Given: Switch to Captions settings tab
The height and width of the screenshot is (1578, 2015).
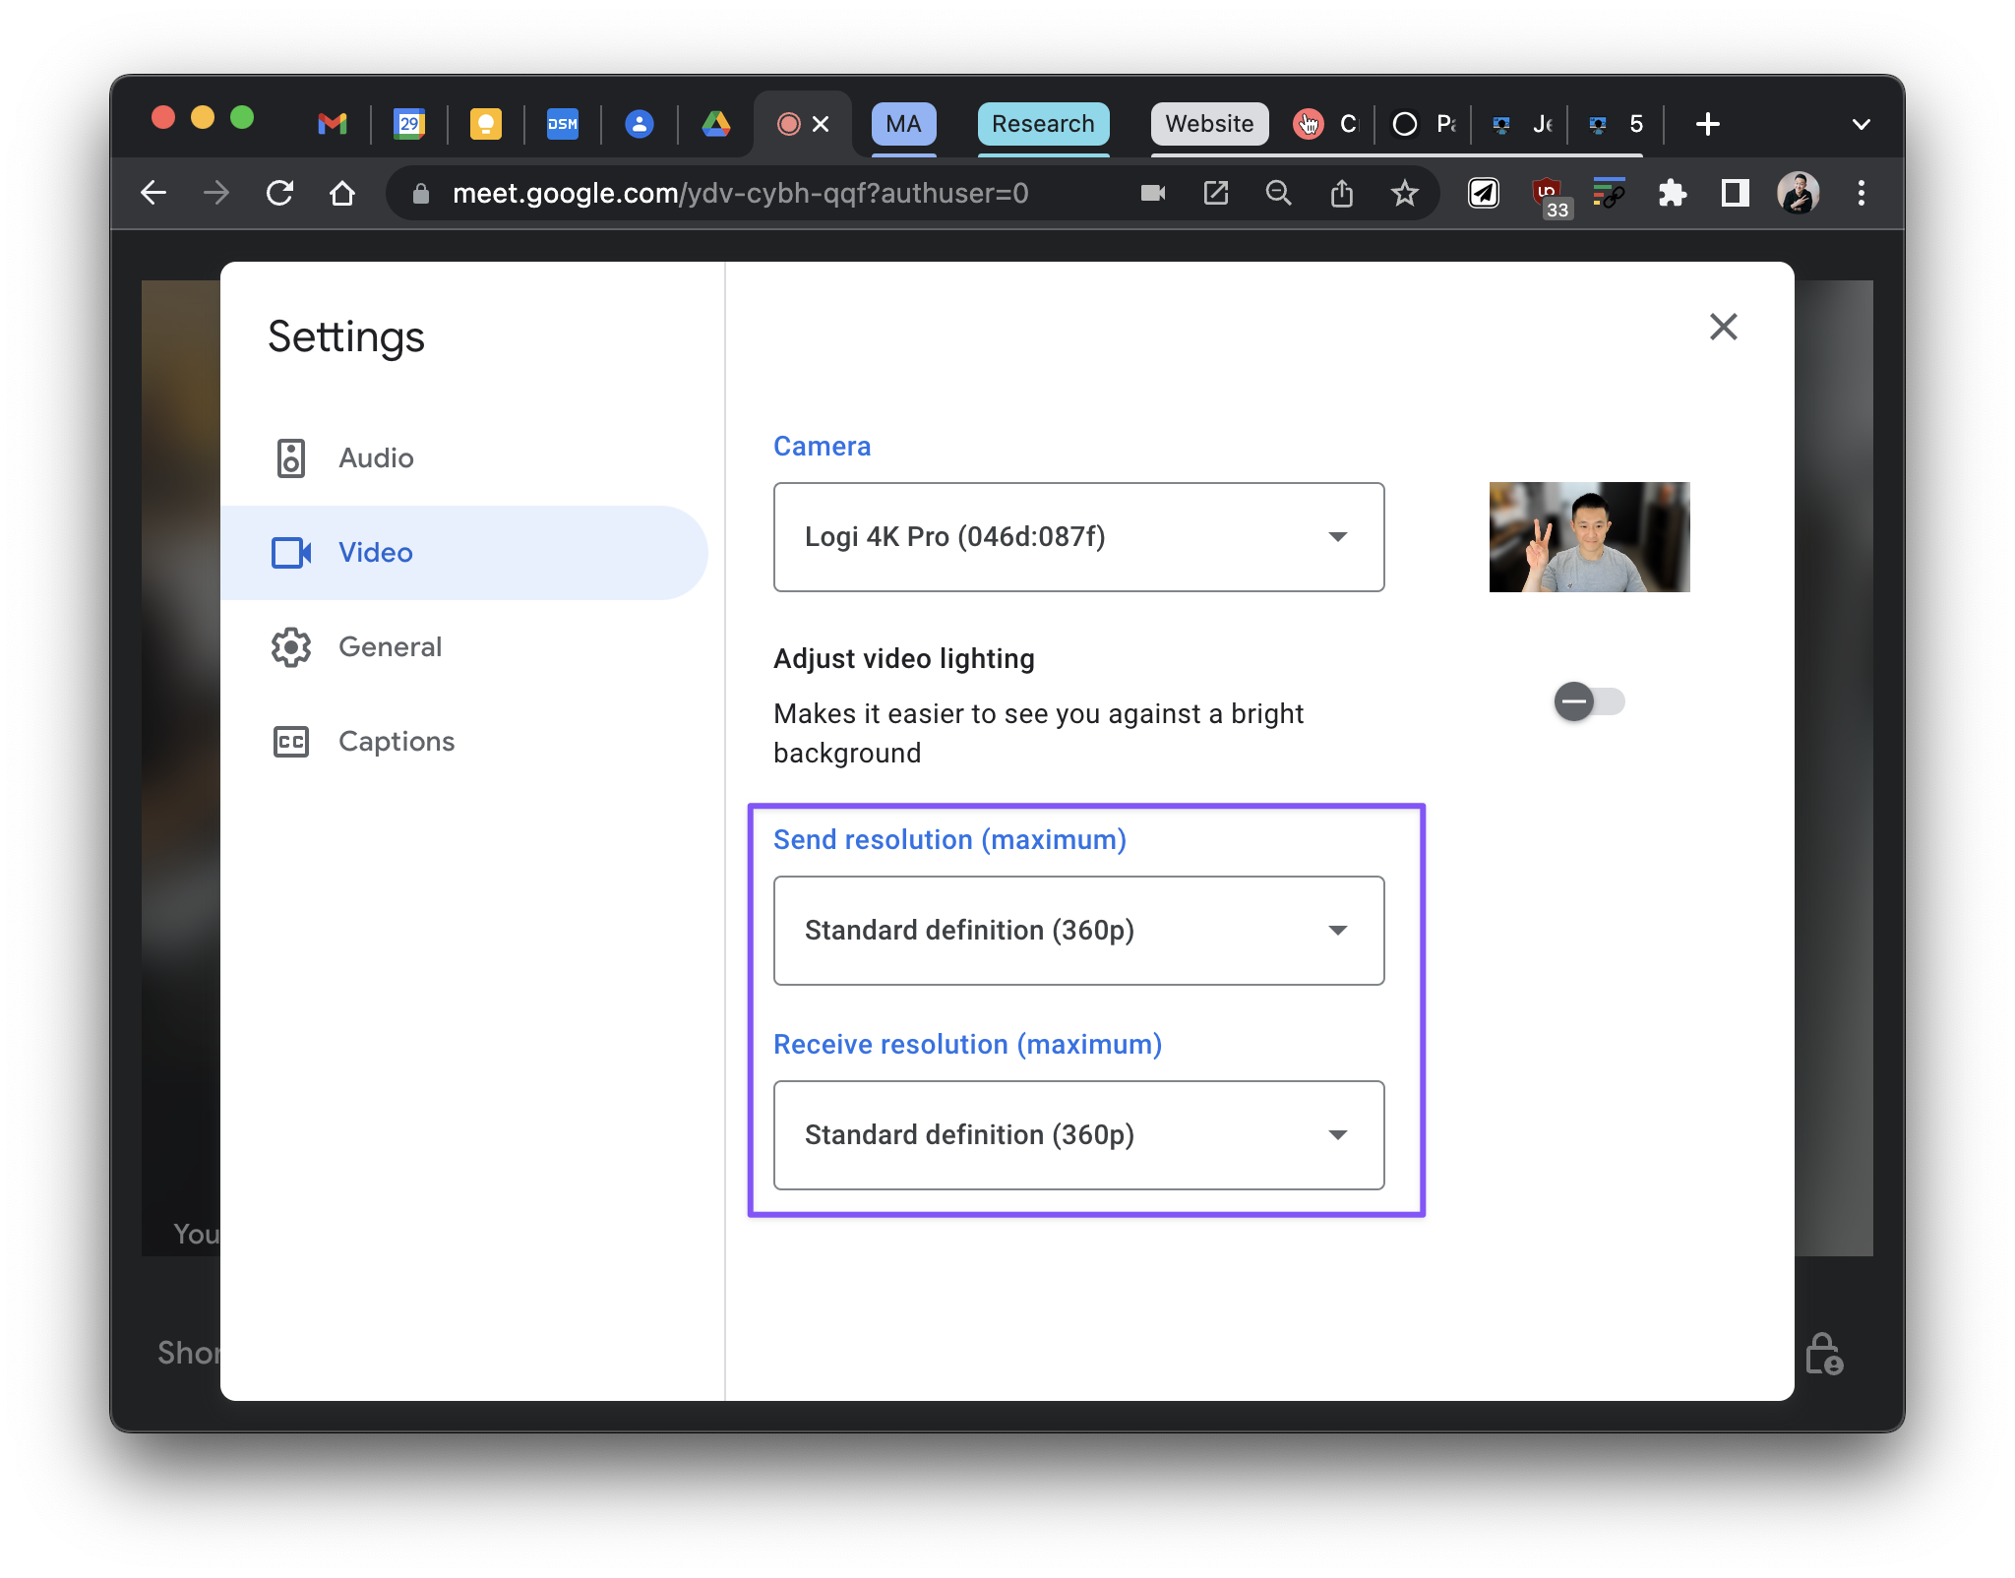Looking at the screenshot, I should pos(396,742).
